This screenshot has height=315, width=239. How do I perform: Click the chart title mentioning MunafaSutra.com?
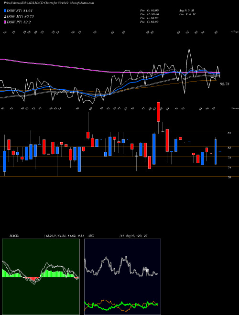(x=49, y=3)
